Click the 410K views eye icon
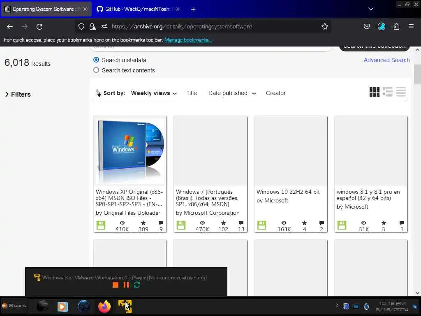The width and height of the screenshot is (421, 316). tap(122, 223)
